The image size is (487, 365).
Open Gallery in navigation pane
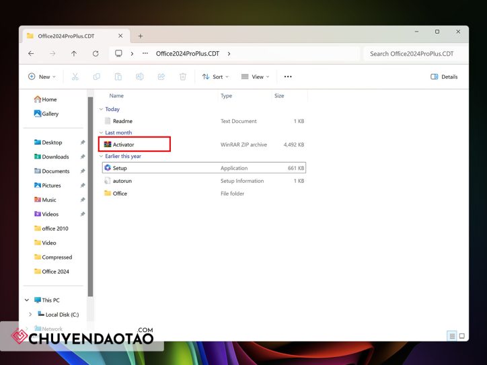pyautogui.click(x=46, y=114)
